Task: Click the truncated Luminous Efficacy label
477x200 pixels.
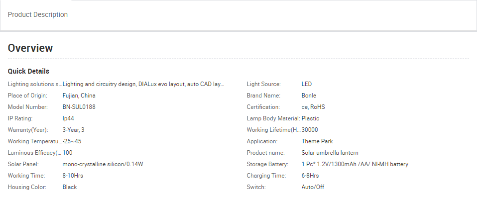Action: pos(35,153)
